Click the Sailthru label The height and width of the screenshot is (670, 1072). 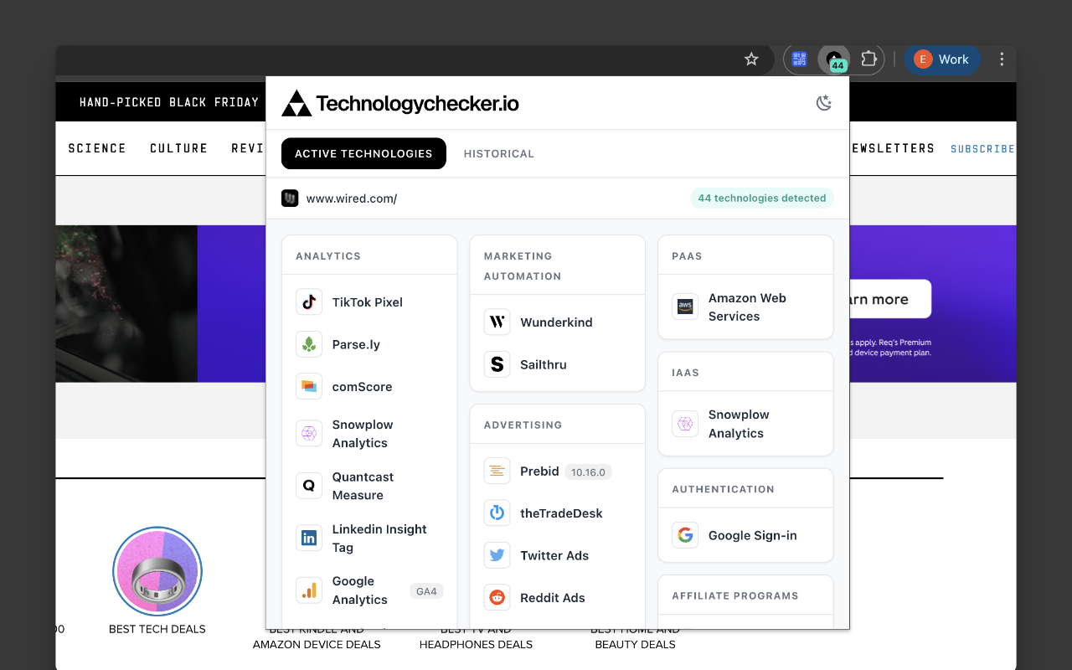click(x=544, y=364)
